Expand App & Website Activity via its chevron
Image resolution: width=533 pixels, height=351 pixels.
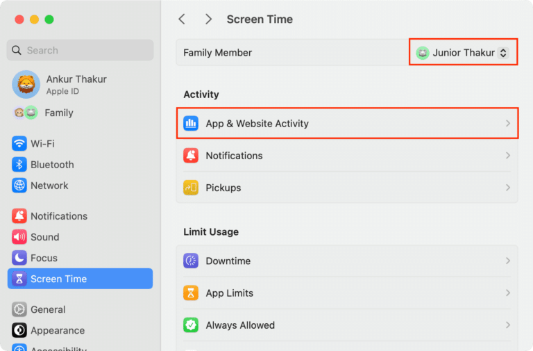pyautogui.click(x=508, y=123)
